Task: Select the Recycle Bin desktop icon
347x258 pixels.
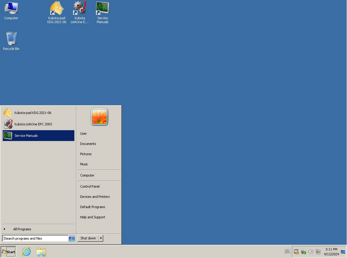Action: pos(11,41)
